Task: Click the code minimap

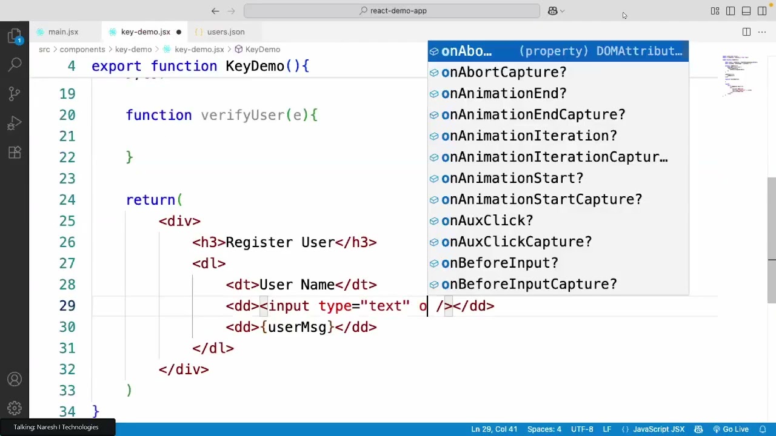Action: pos(737,76)
